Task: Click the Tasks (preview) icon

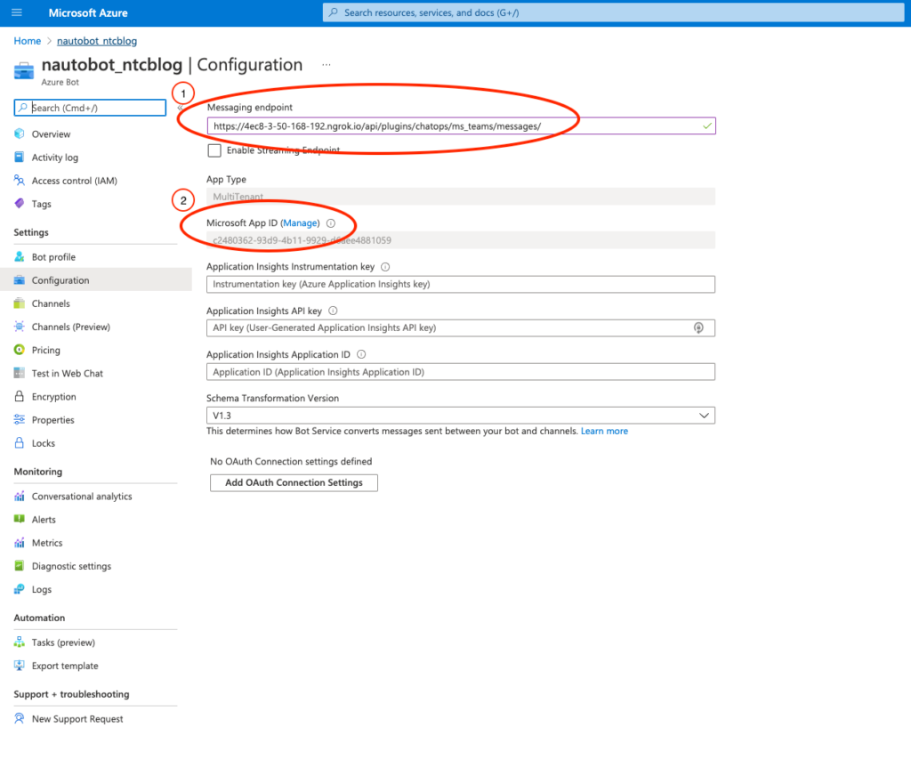Action: (20, 642)
